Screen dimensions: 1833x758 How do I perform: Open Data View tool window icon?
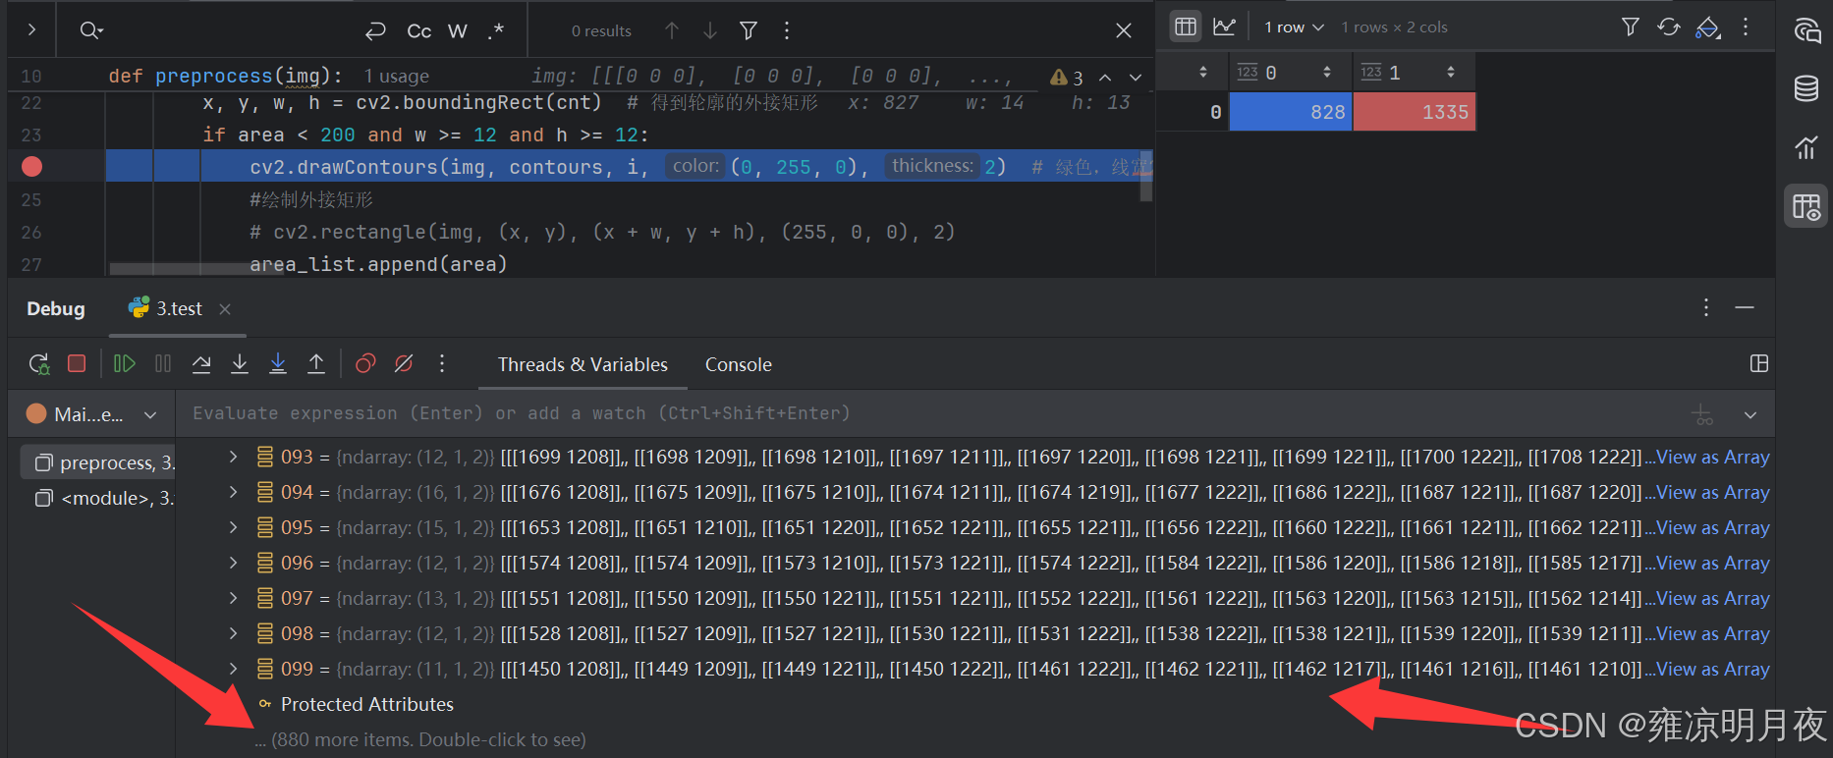pos(1806,207)
